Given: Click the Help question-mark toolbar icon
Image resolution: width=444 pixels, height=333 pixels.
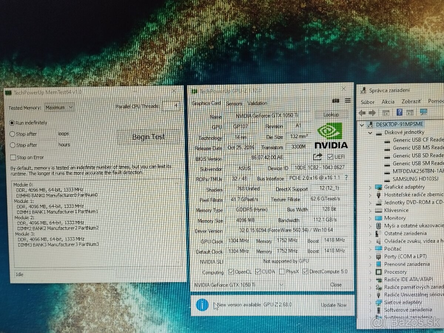Looking at the screenshot, I should pos(400,112).
